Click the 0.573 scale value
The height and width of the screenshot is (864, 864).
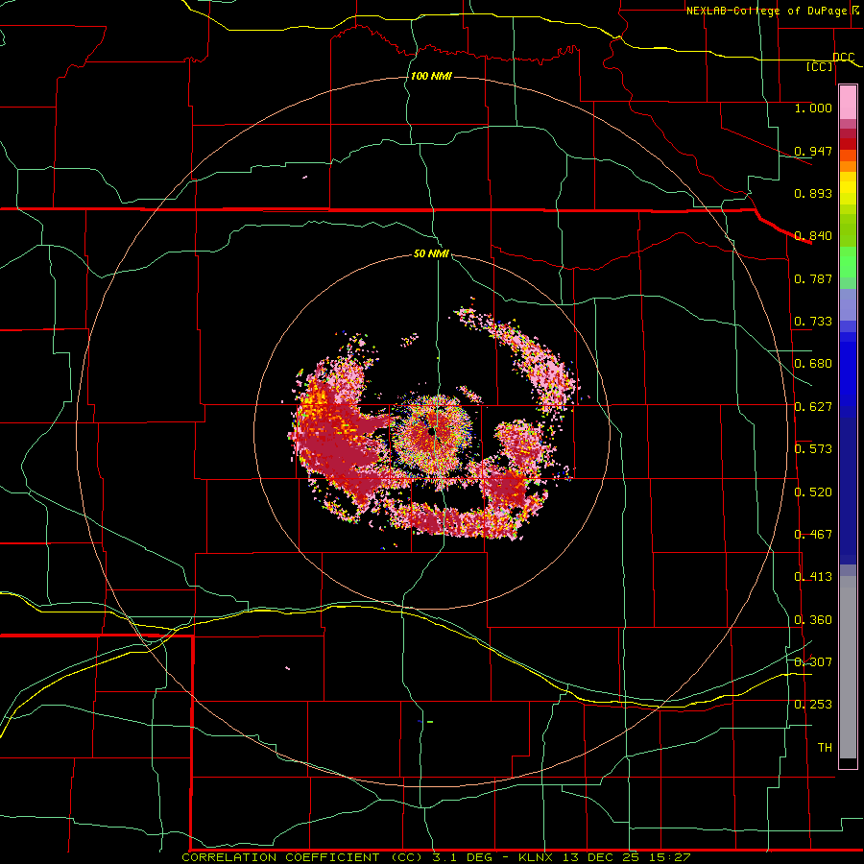tap(813, 449)
